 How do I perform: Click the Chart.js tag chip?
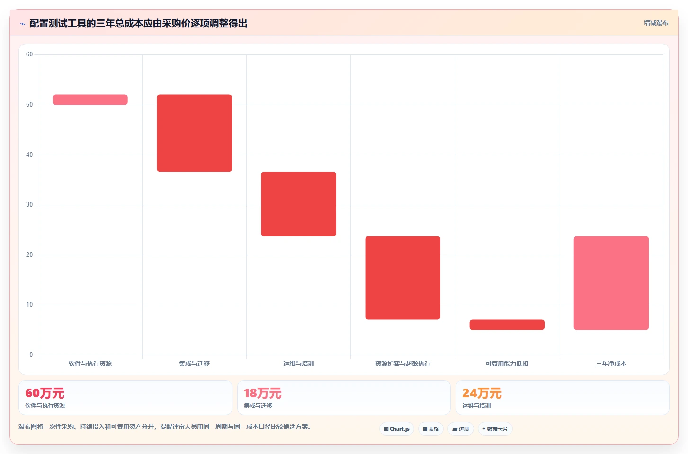(x=397, y=429)
